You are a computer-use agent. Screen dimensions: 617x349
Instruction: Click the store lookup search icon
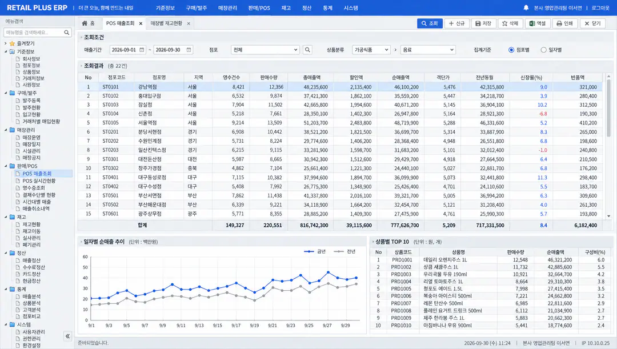(308, 50)
